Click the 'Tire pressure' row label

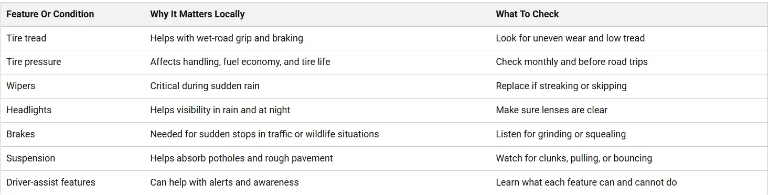34,62
